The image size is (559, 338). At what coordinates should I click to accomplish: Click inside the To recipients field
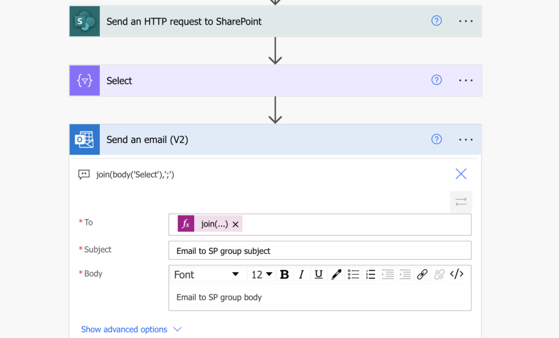[320, 224]
